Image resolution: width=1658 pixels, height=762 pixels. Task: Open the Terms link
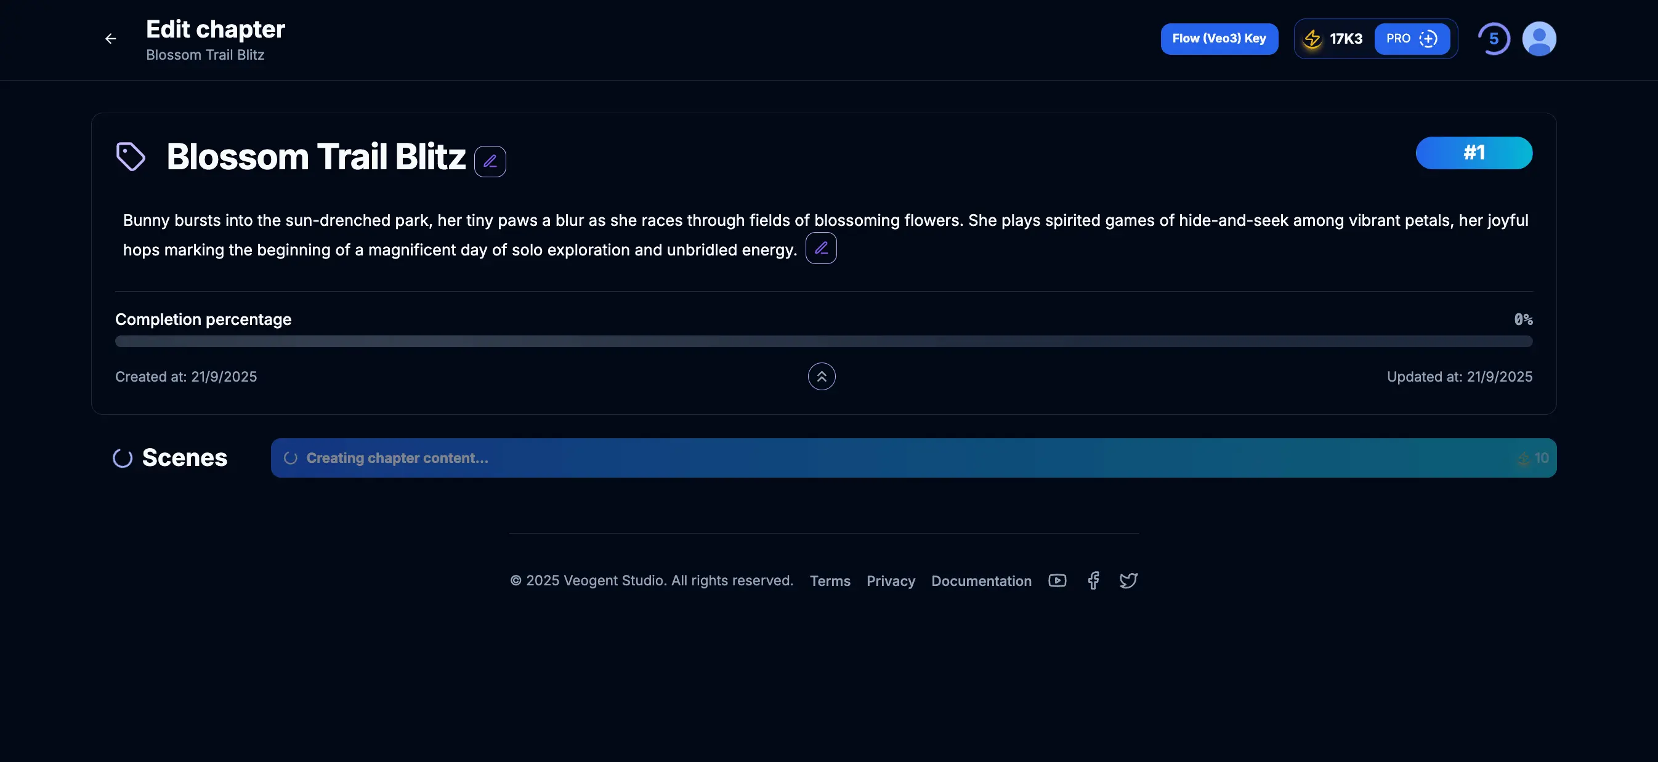click(830, 581)
